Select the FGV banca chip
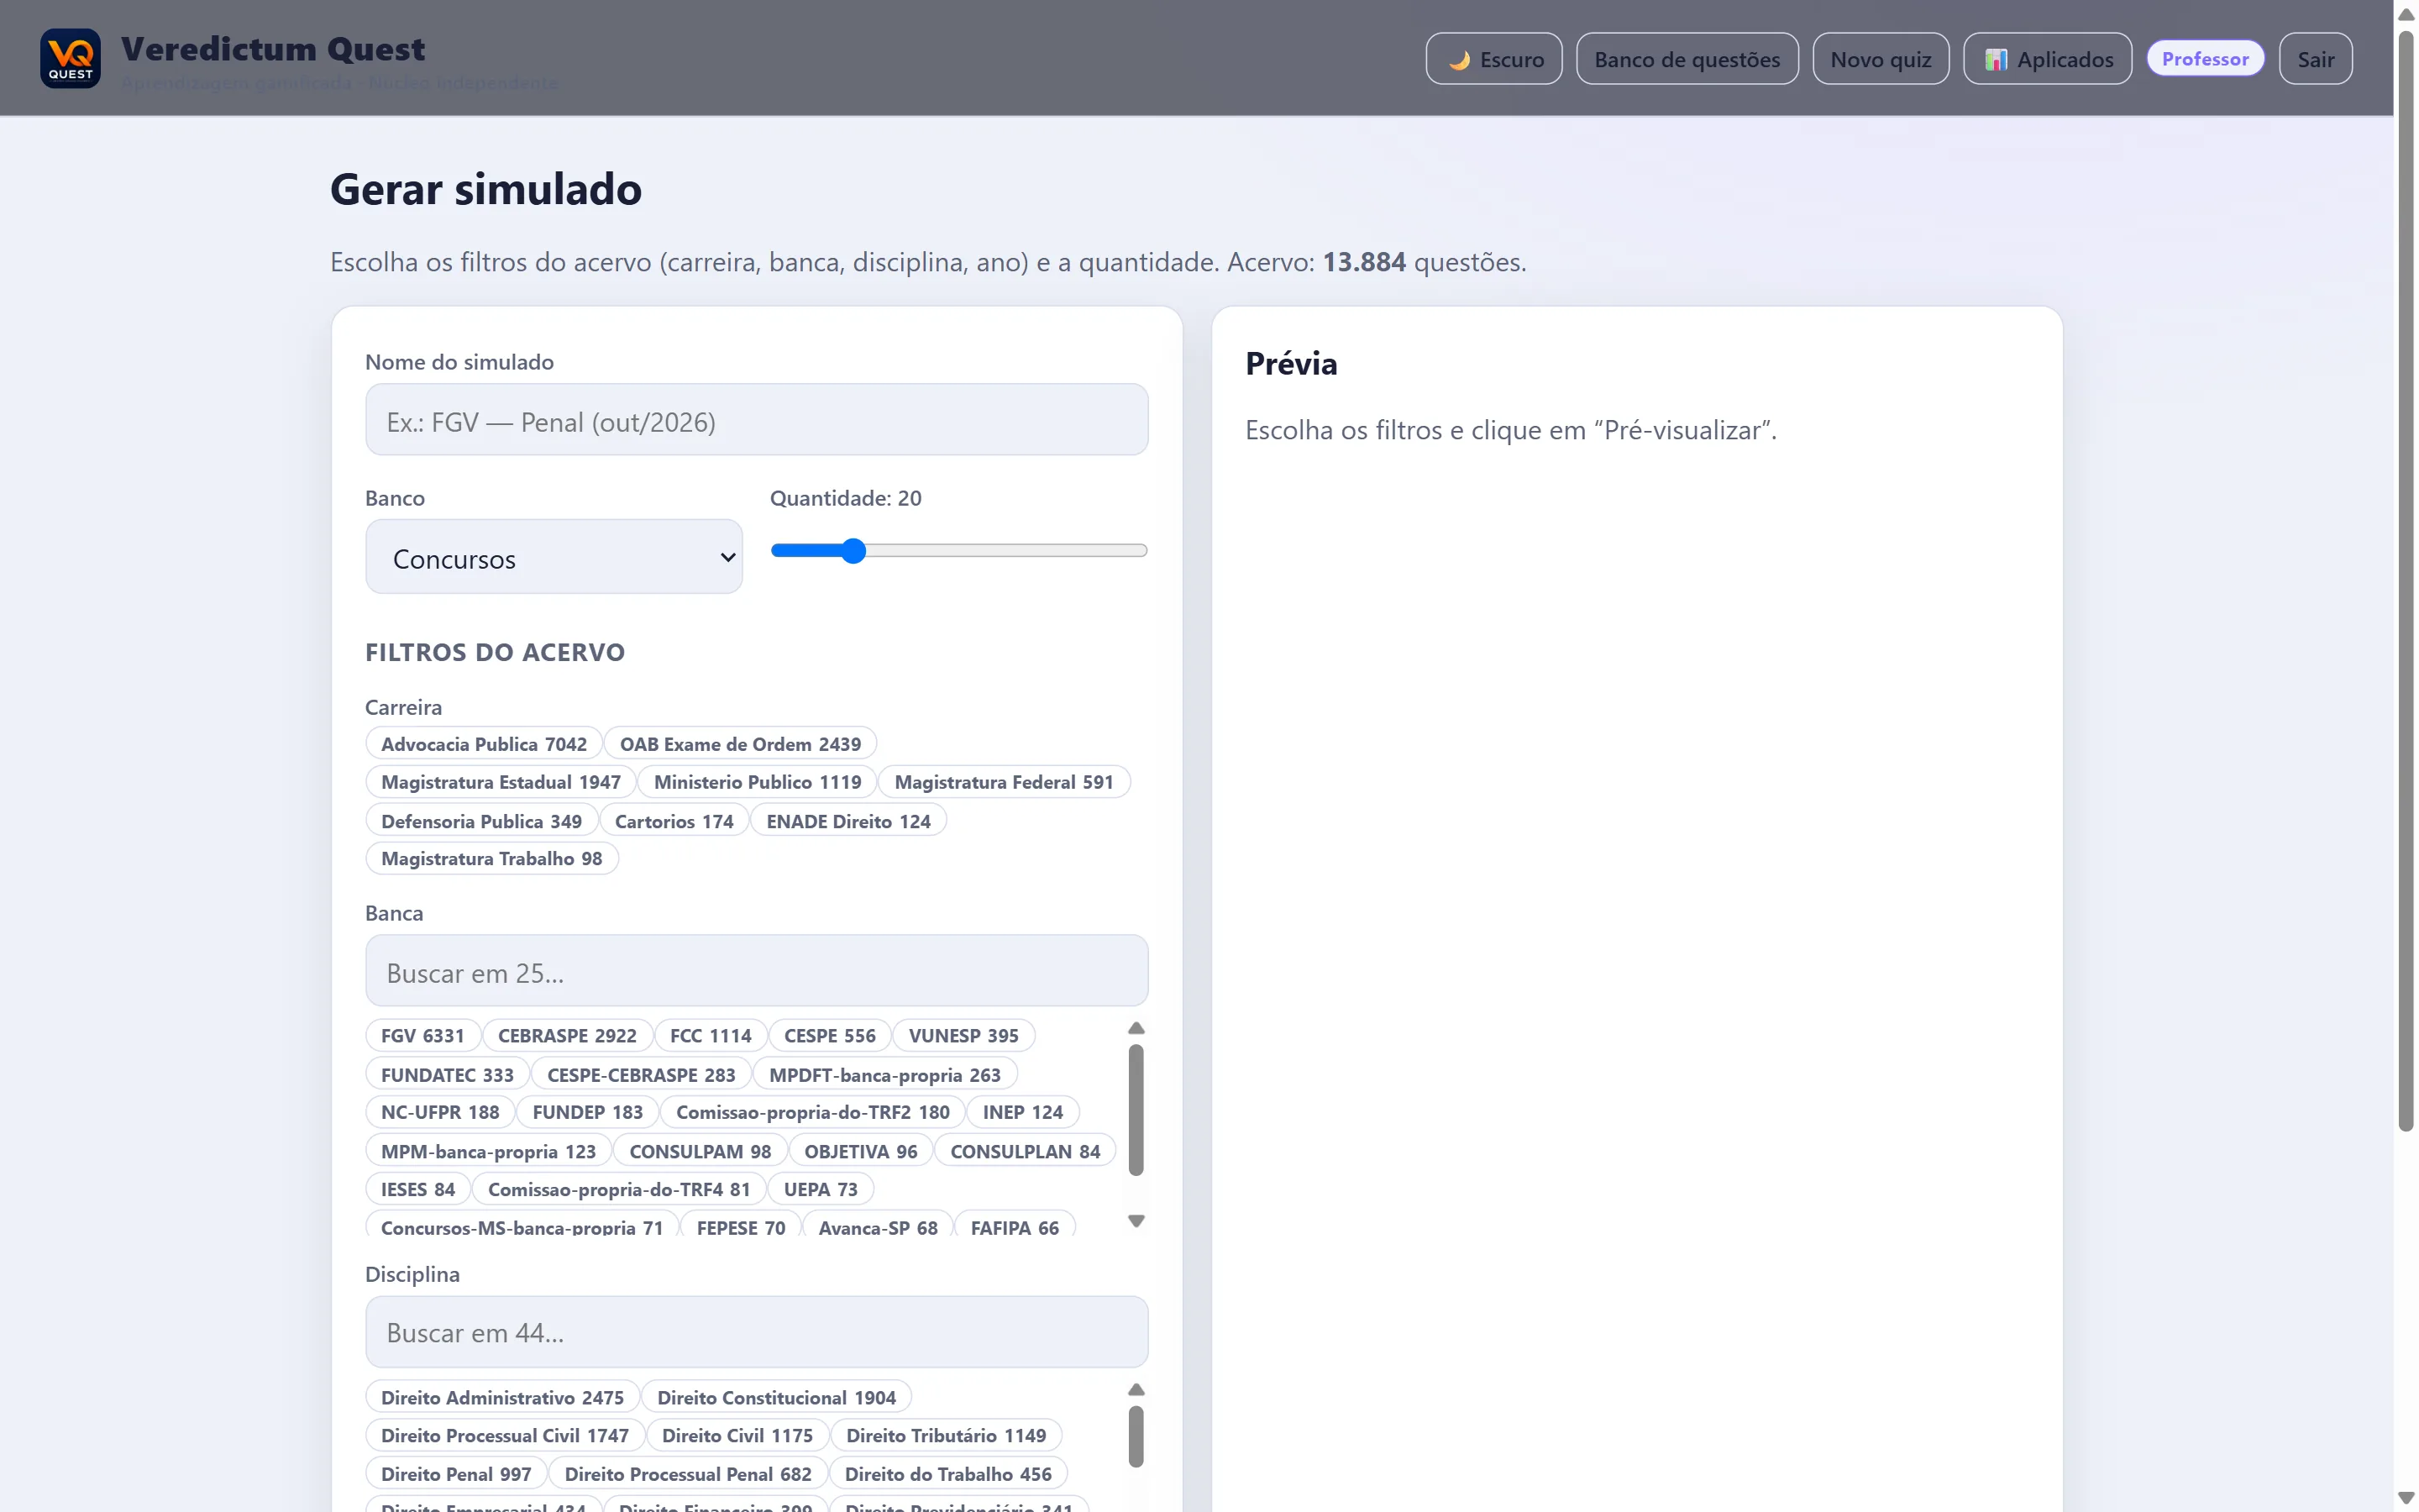2419x1512 pixels. point(422,1036)
